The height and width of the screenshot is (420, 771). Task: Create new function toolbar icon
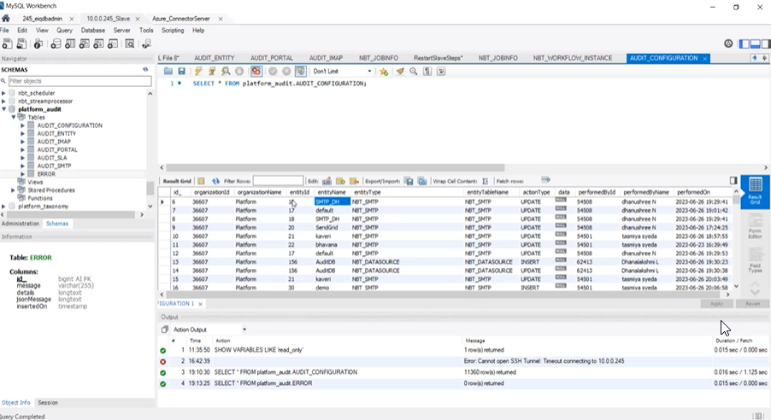coord(113,44)
